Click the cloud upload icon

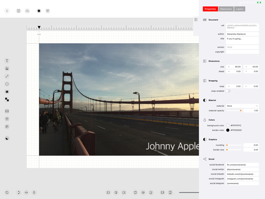[27, 11]
